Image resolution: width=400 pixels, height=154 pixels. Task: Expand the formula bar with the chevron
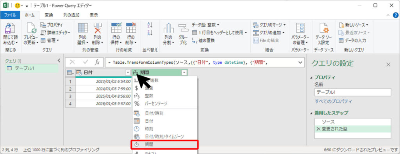pyautogui.click(x=300, y=62)
